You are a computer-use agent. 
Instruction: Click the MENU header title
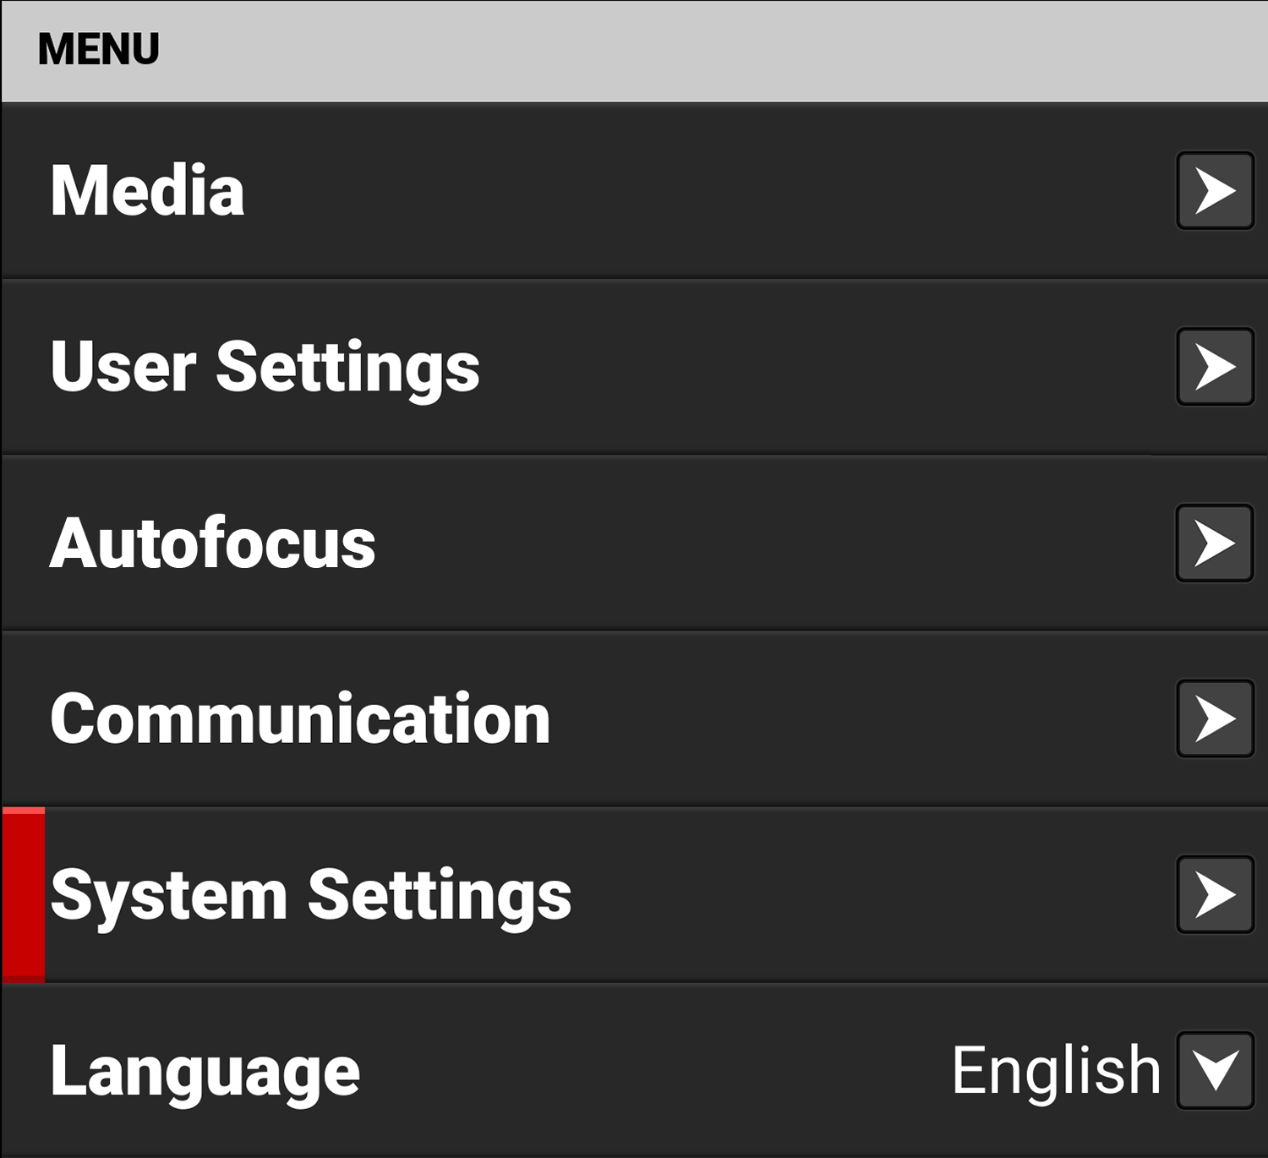click(98, 49)
